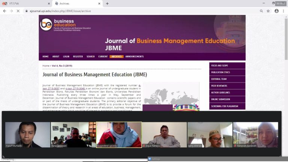The image size is (288, 162).
Task: Select the Archives browser tab
Action: click(78, 3)
